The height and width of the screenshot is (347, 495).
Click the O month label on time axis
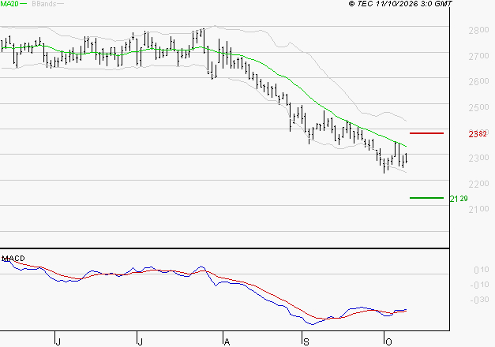(x=388, y=342)
